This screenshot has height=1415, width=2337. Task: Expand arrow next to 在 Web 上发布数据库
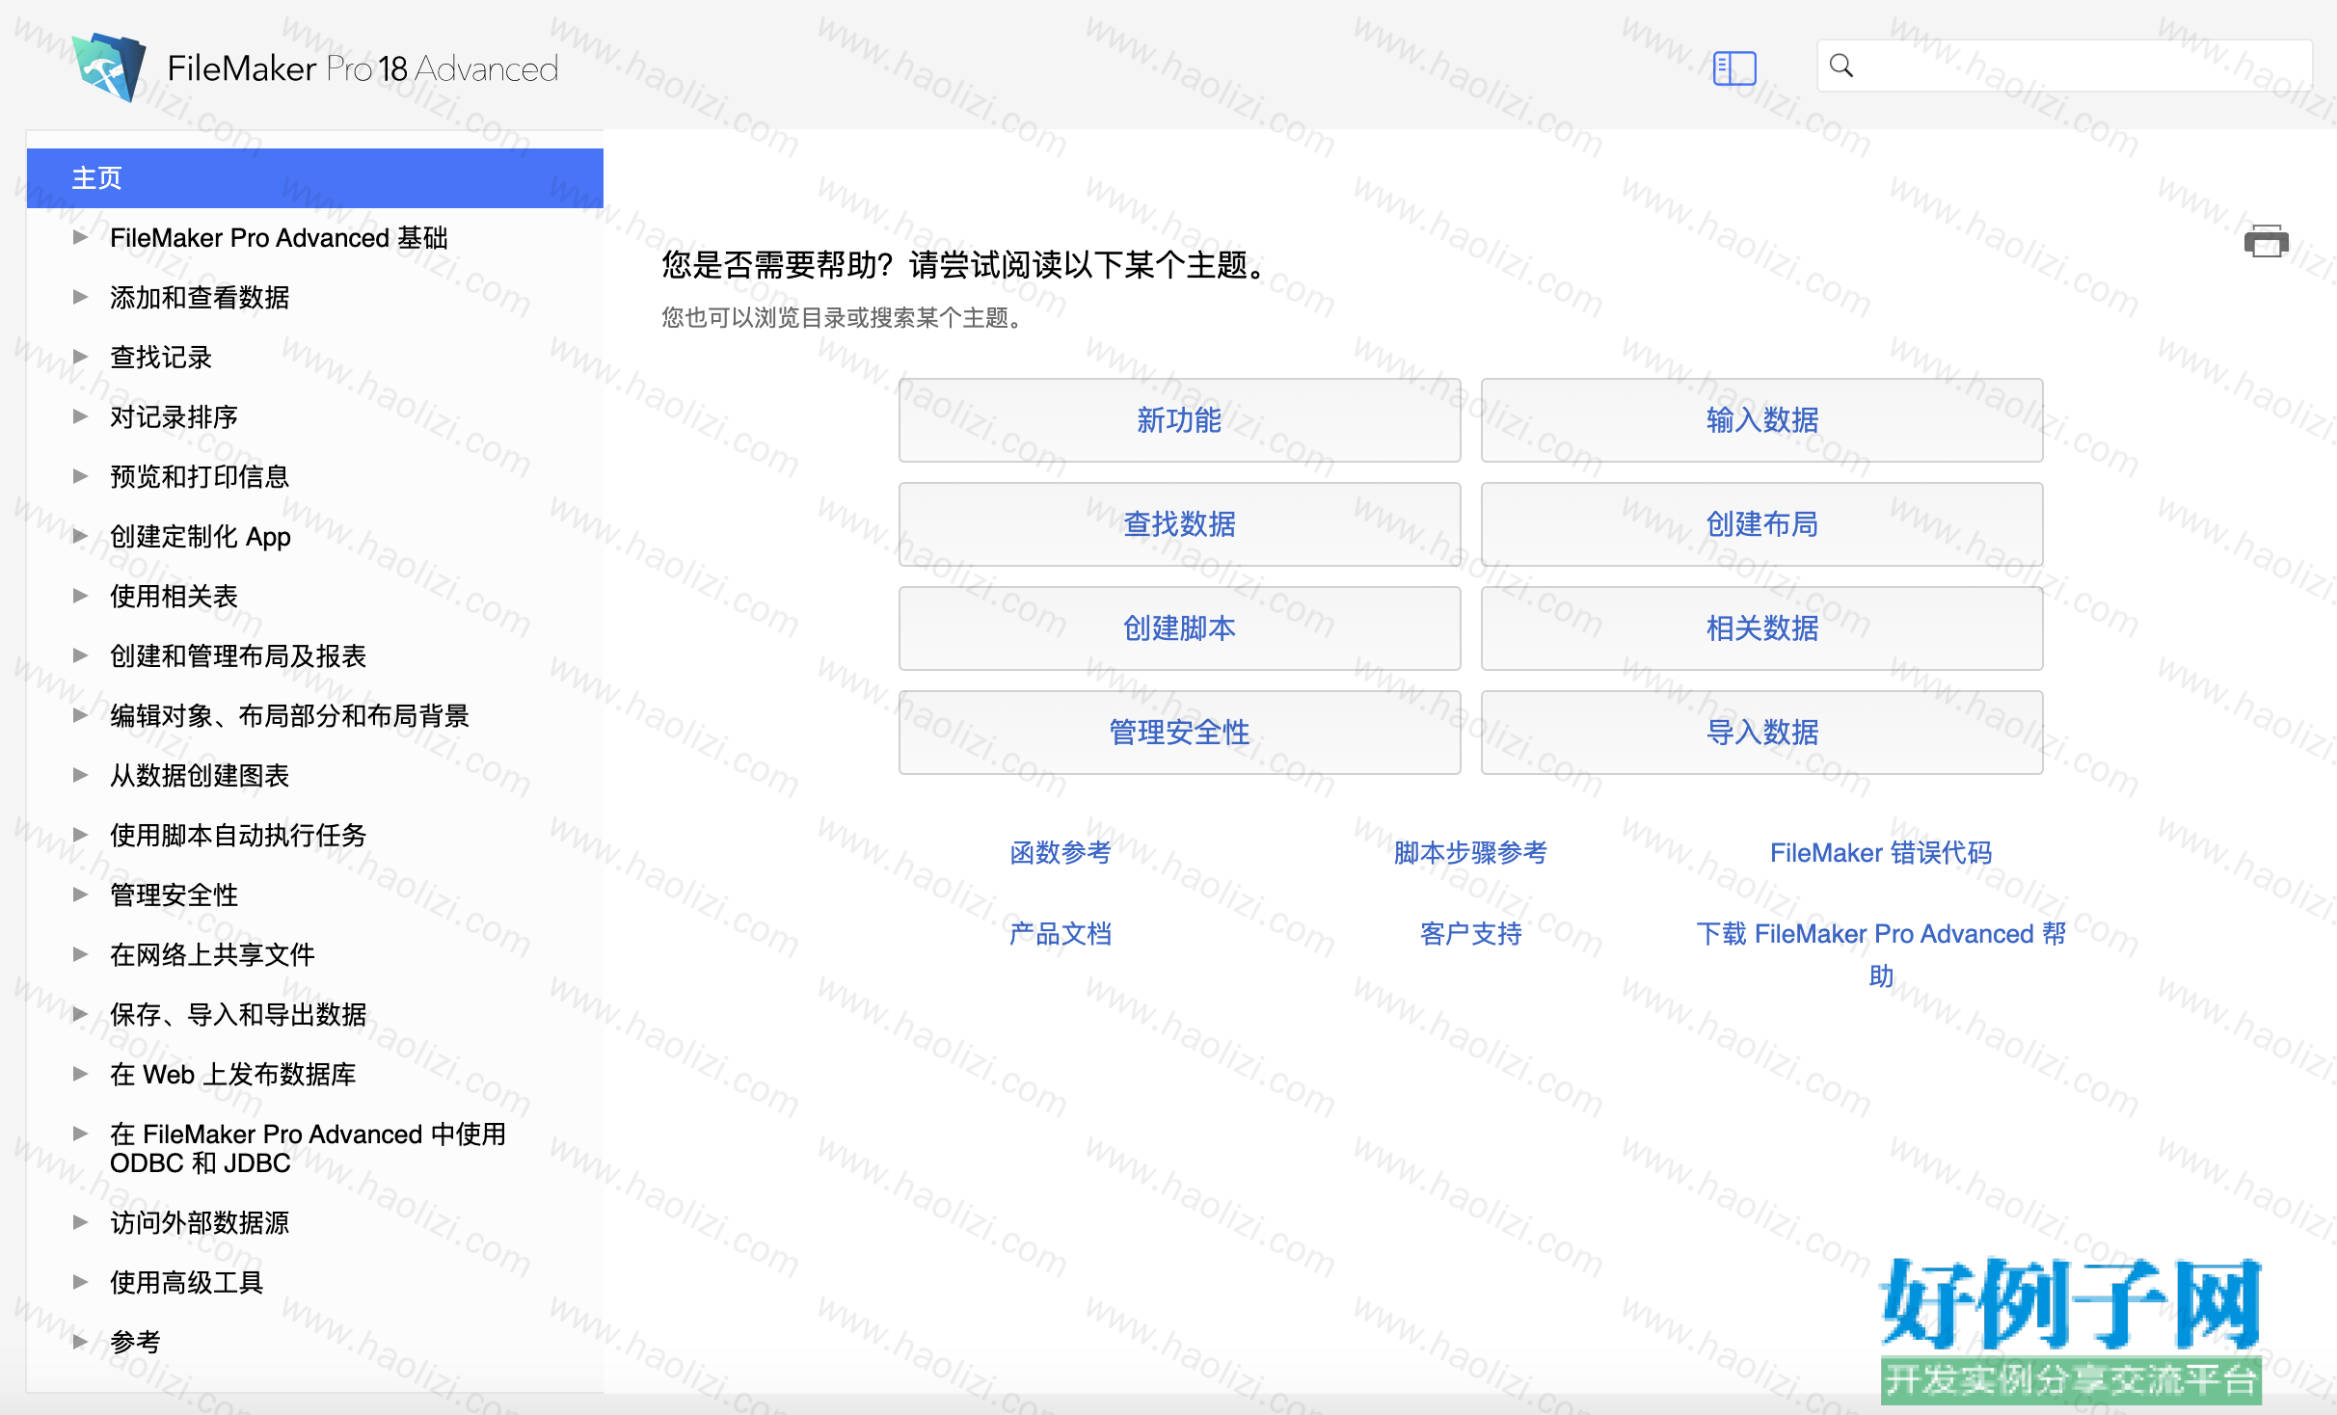(x=81, y=1074)
